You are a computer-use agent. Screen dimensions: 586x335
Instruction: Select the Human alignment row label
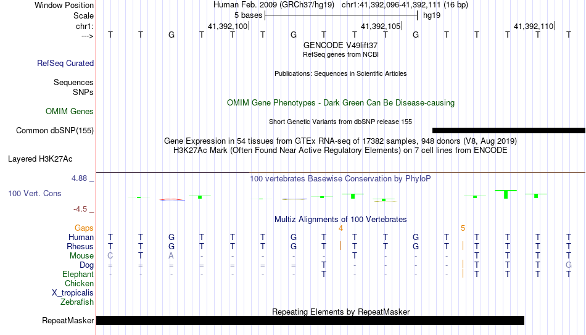tap(81, 238)
